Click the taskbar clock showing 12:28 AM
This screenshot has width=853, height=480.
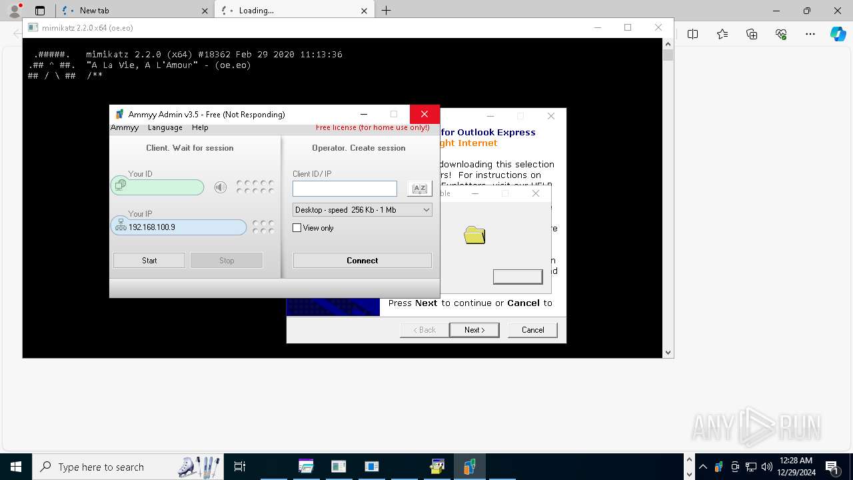795,467
